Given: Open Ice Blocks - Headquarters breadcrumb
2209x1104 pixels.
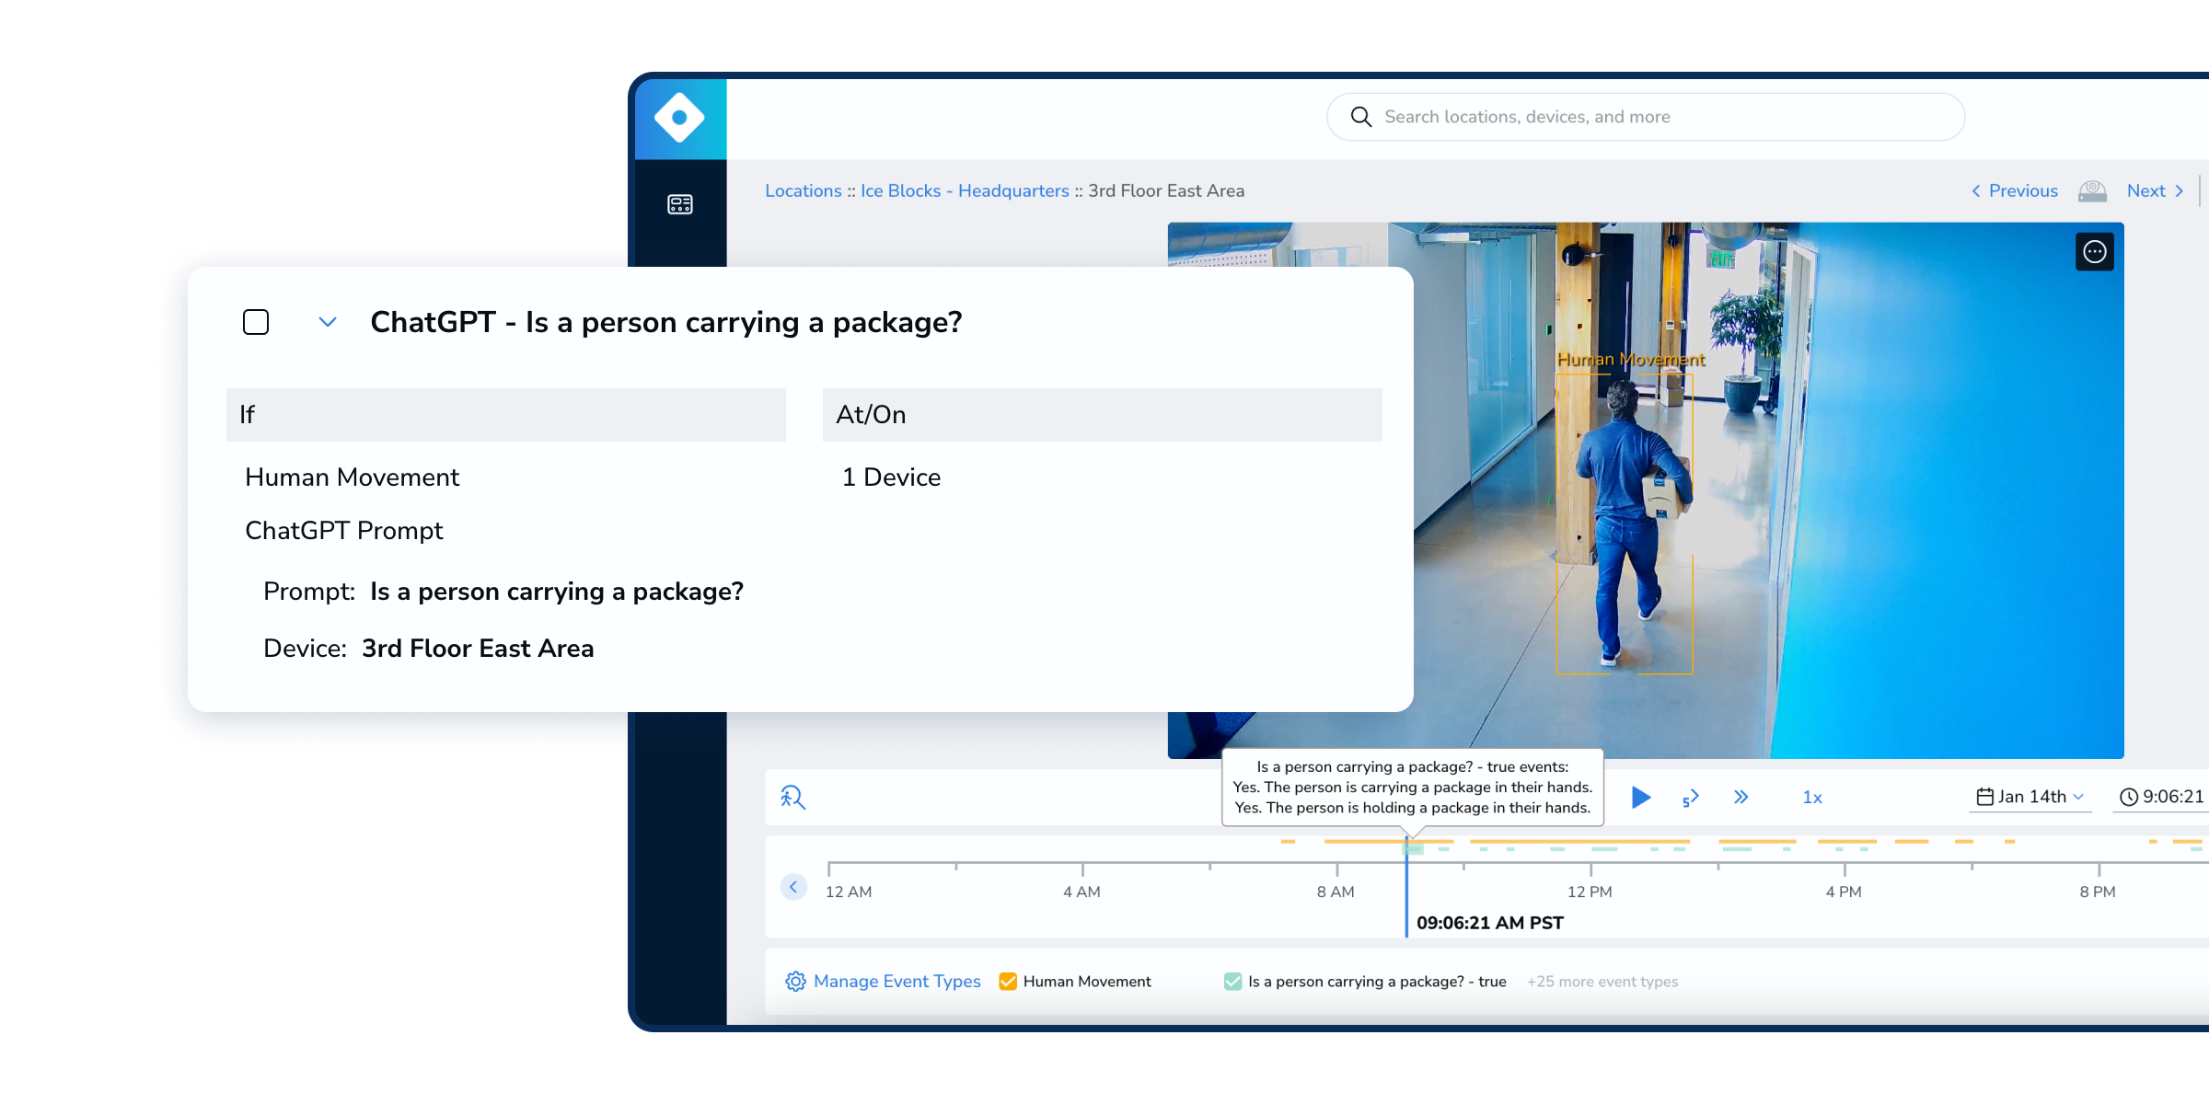Looking at the screenshot, I should pos(965,190).
